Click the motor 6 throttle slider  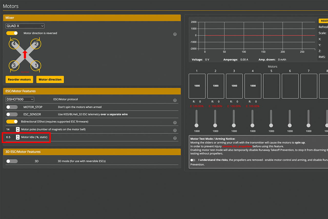coord(290,118)
